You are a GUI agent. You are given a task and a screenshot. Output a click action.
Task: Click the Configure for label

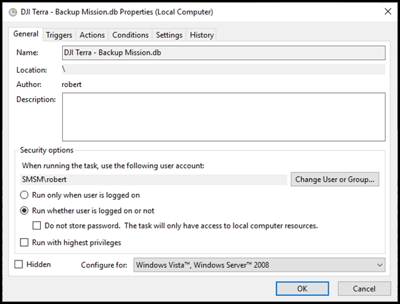coord(104,265)
